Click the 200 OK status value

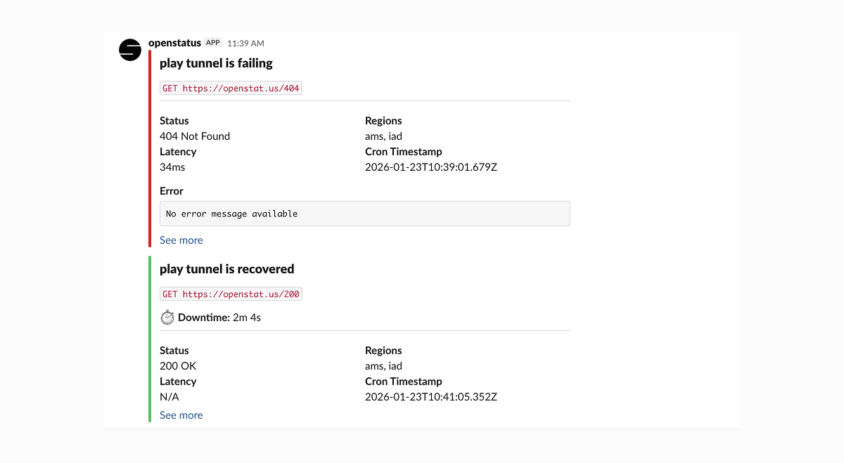point(178,366)
